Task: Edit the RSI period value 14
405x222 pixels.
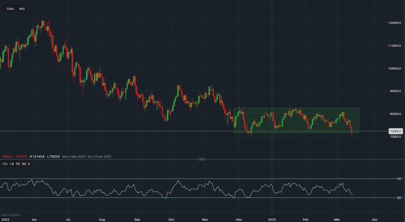Action: (x=11, y=164)
